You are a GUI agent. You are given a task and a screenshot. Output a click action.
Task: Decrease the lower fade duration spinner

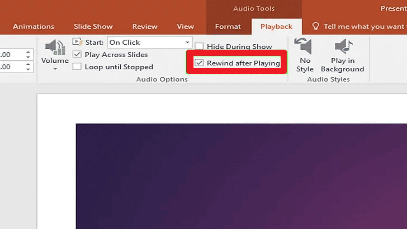tap(28, 69)
